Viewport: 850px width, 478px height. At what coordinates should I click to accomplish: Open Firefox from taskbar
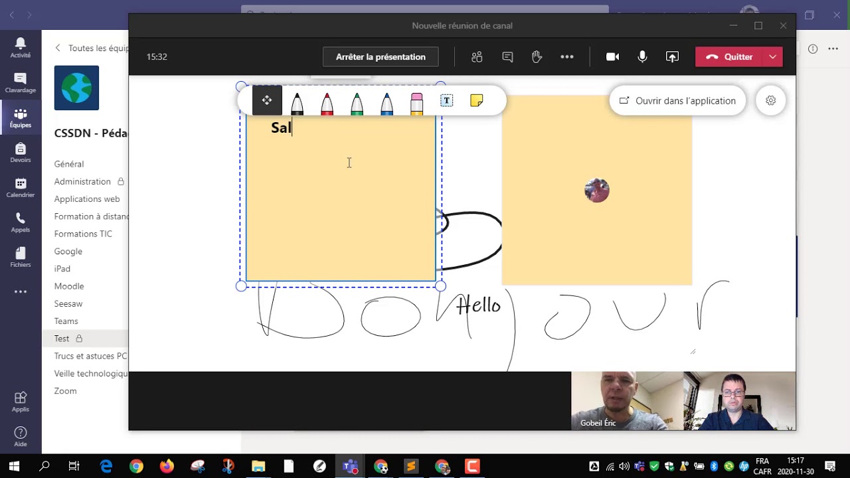(167, 466)
